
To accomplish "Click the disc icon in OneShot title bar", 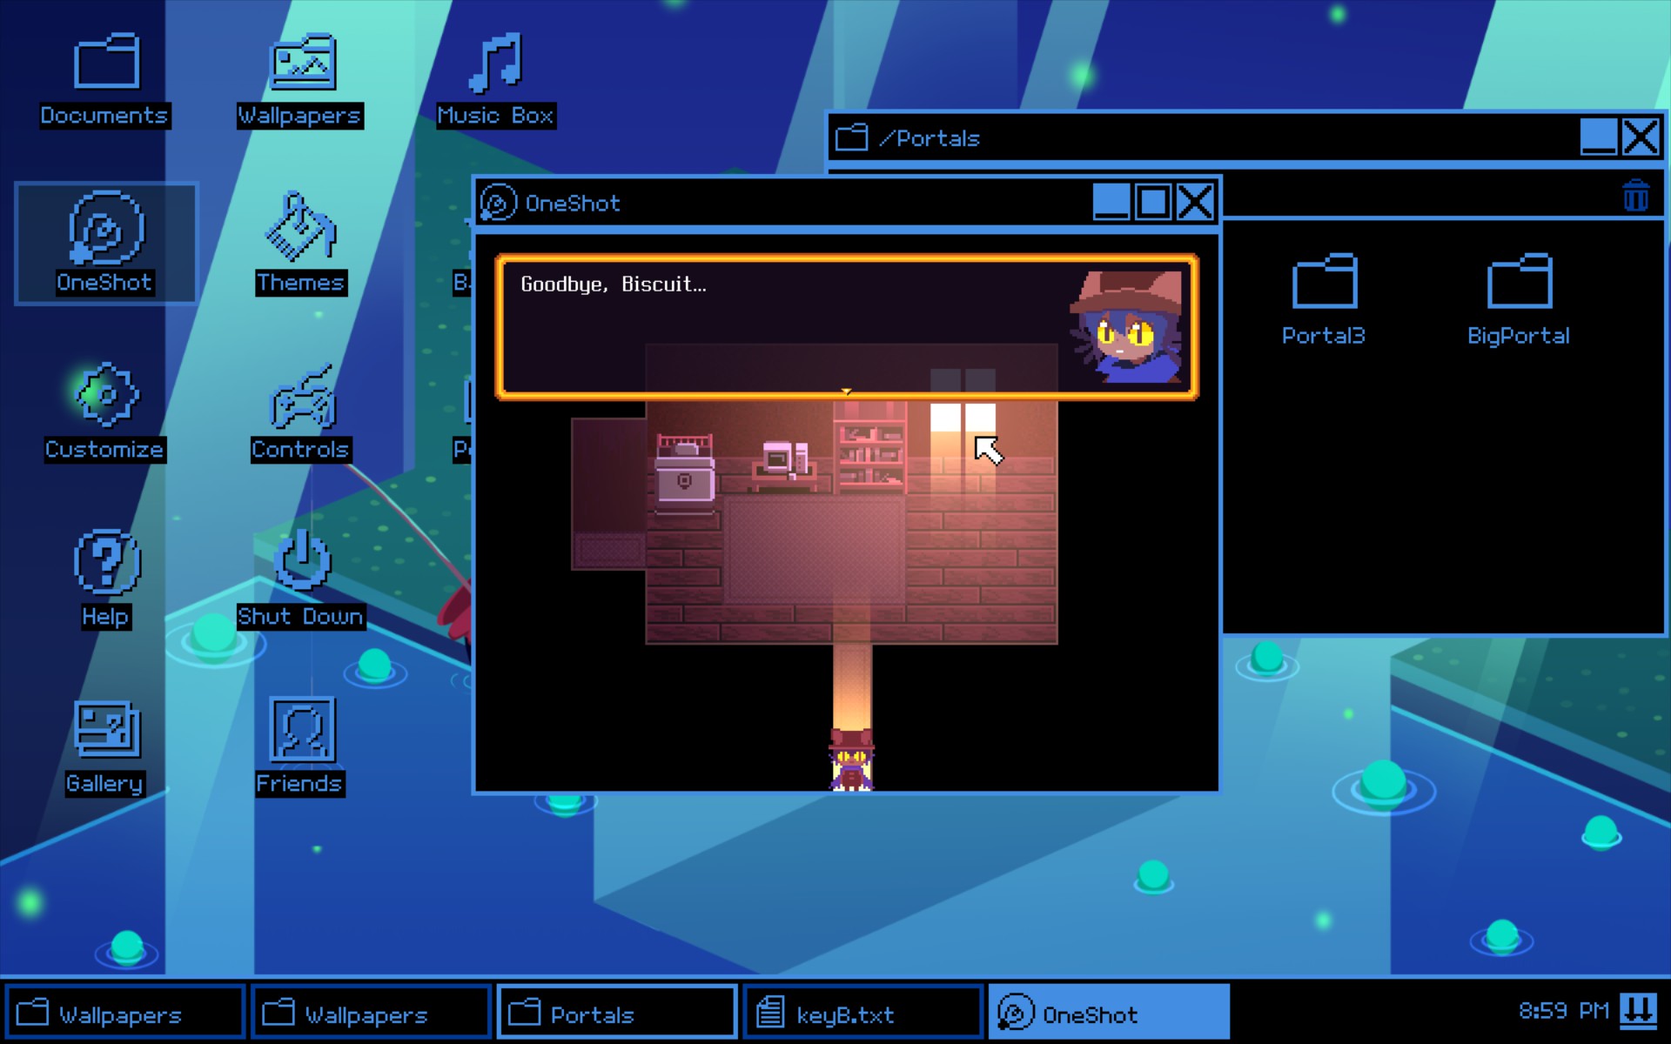I will (499, 203).
